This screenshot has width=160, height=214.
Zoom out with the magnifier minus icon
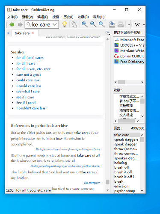(x=93, y=24)
